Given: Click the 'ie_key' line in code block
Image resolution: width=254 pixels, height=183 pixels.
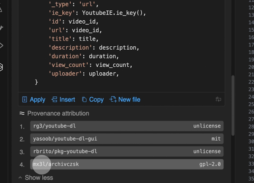Looking at the screenshot, I should [97, 13].
